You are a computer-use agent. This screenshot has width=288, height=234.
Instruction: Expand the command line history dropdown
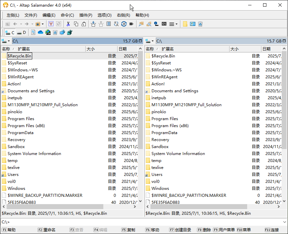tap(284, 222)
